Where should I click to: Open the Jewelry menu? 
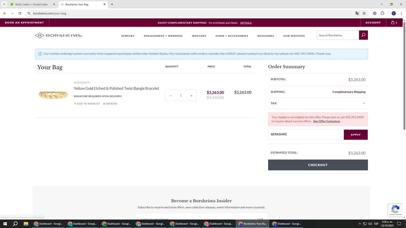click(x=128, y=36)
